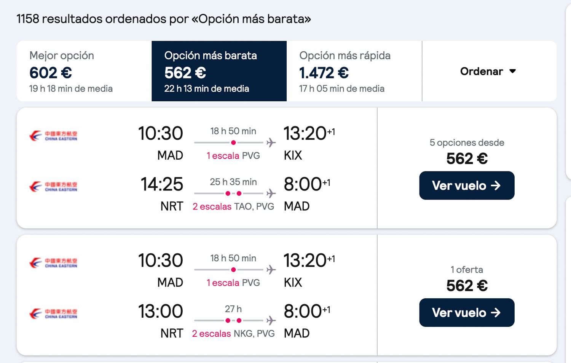Click the arrow icon inside the first Ver vuelo button
This screenshot has height=363, width=571.
[x=496, y=185]
